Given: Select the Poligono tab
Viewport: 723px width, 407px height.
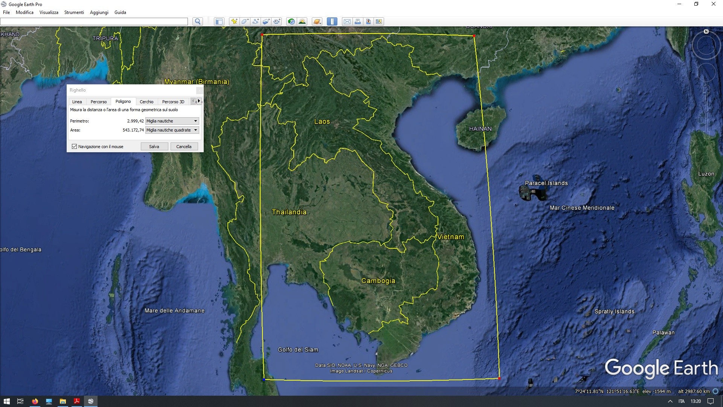Looking at the screenshot, I should (123, 101).
